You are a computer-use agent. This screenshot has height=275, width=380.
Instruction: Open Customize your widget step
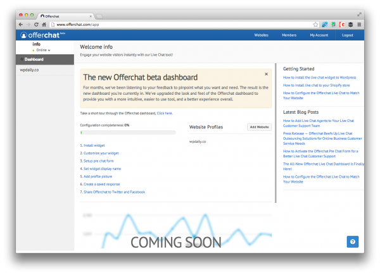tap(101, 153)
